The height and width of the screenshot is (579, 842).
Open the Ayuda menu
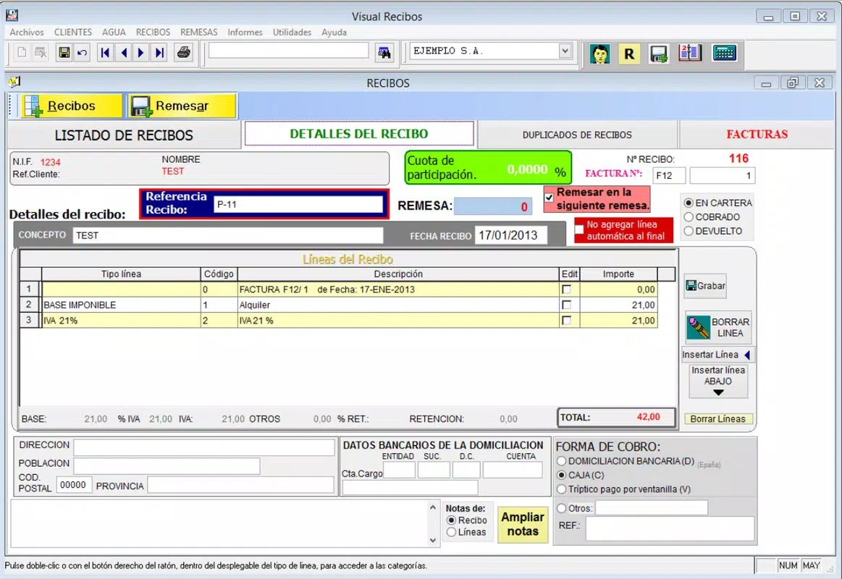point(334,32)
